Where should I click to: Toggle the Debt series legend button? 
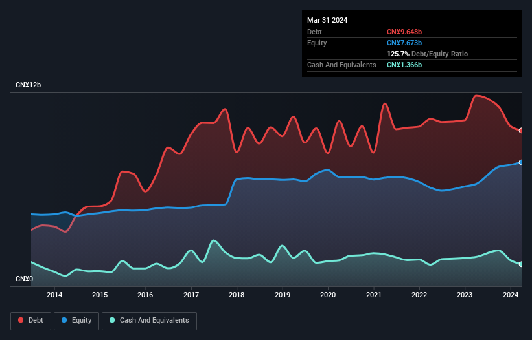point(31,321)
